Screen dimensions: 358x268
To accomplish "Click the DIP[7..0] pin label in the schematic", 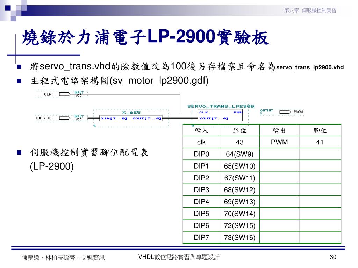I will 44,118.
